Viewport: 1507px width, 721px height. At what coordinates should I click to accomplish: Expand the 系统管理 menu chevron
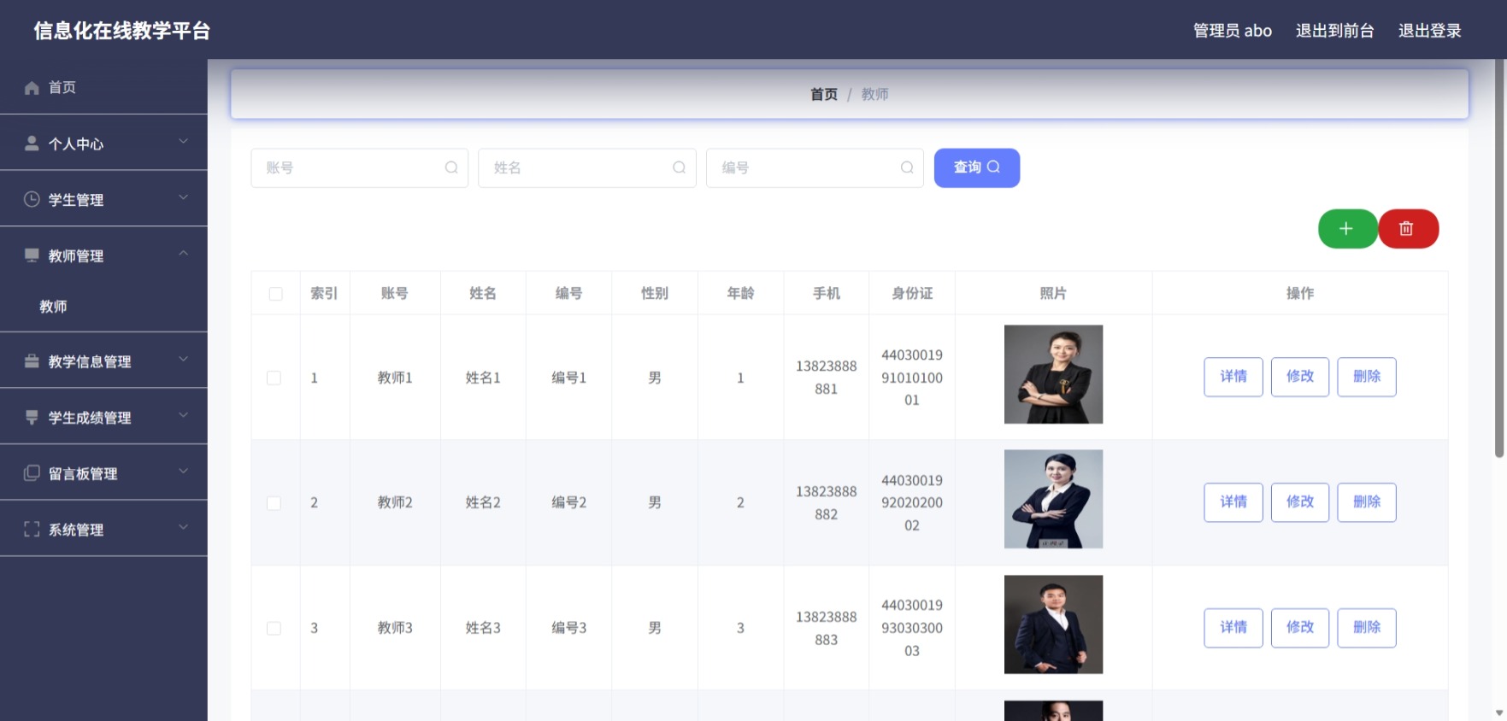click(183, 527)
